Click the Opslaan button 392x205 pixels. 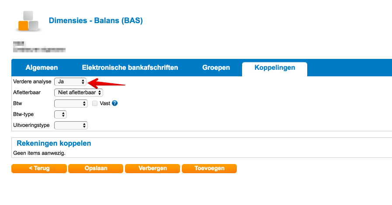click(96, 168)
